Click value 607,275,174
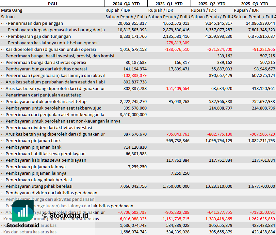The image size is (276, 235). click(x=263, y=75)
